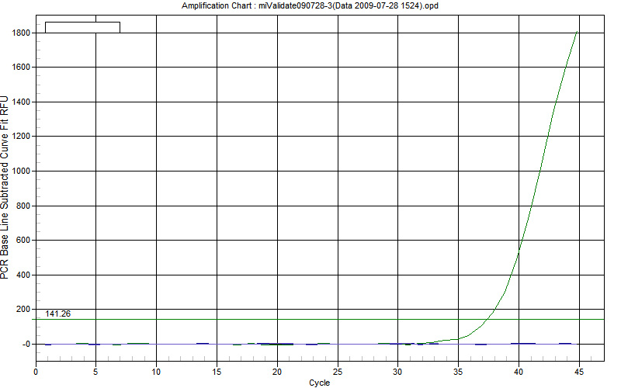Click the X-axis cycle tick 30
The width and height of the screenshot is (621, 388).
(397, 372)
